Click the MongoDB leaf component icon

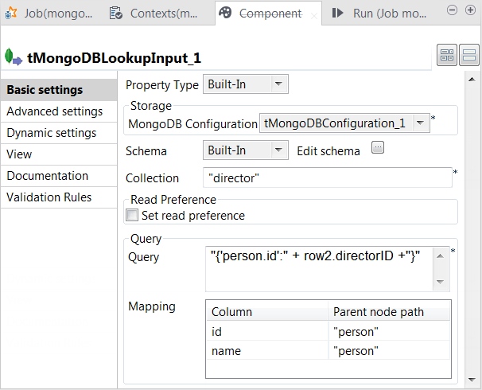(x=14, y=57)
